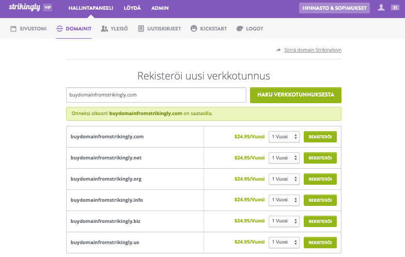Click the Yleisö people icon
Image resolution: width=405 pixels, height=257 pixels.
104,29
